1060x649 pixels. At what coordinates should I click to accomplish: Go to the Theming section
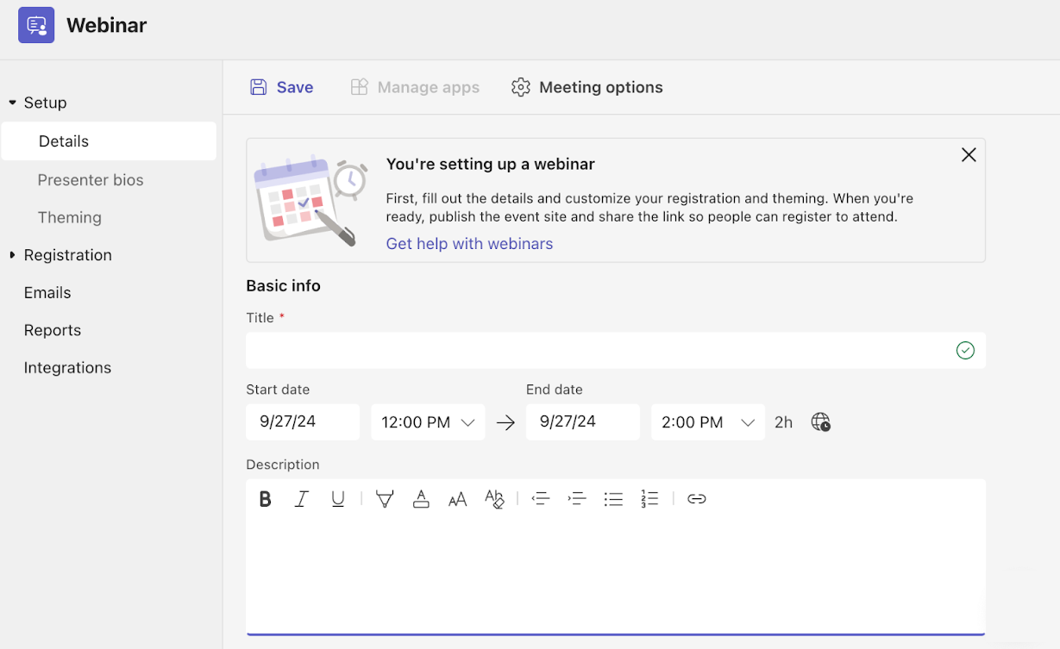pyautogui.click(x=70, y=218)
